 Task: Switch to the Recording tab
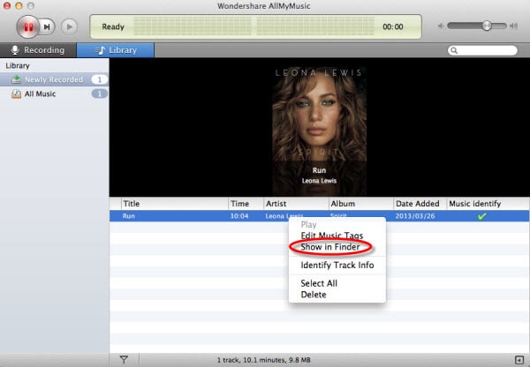(x=38, y=50)
